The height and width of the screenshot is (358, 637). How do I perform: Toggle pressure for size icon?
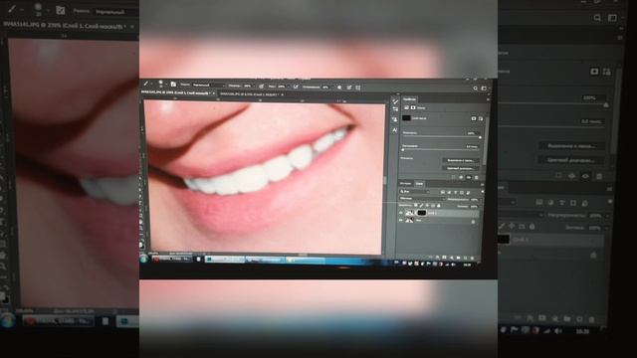pyautogui.click(x=348, y=88)
